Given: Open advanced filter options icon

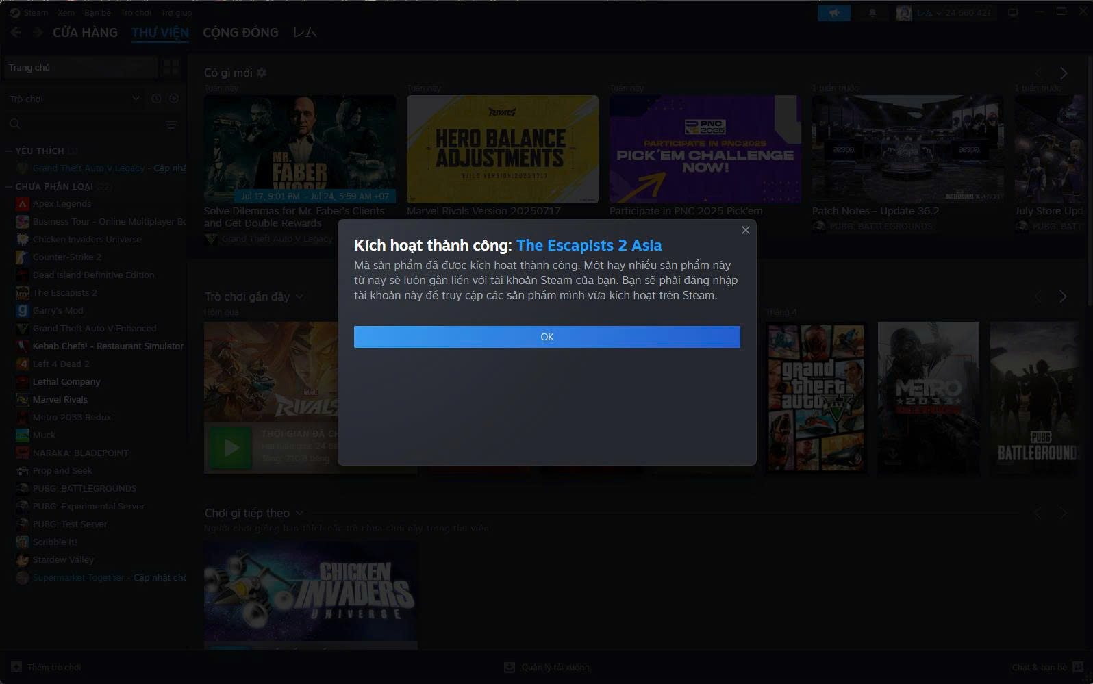Looking at the screenshot, I should [171, 125].
